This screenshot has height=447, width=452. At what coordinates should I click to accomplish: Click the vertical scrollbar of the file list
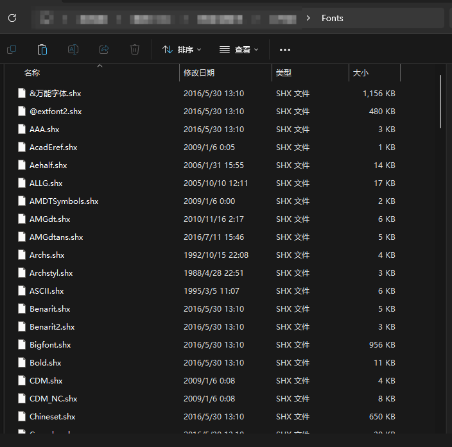pos(440,101)
